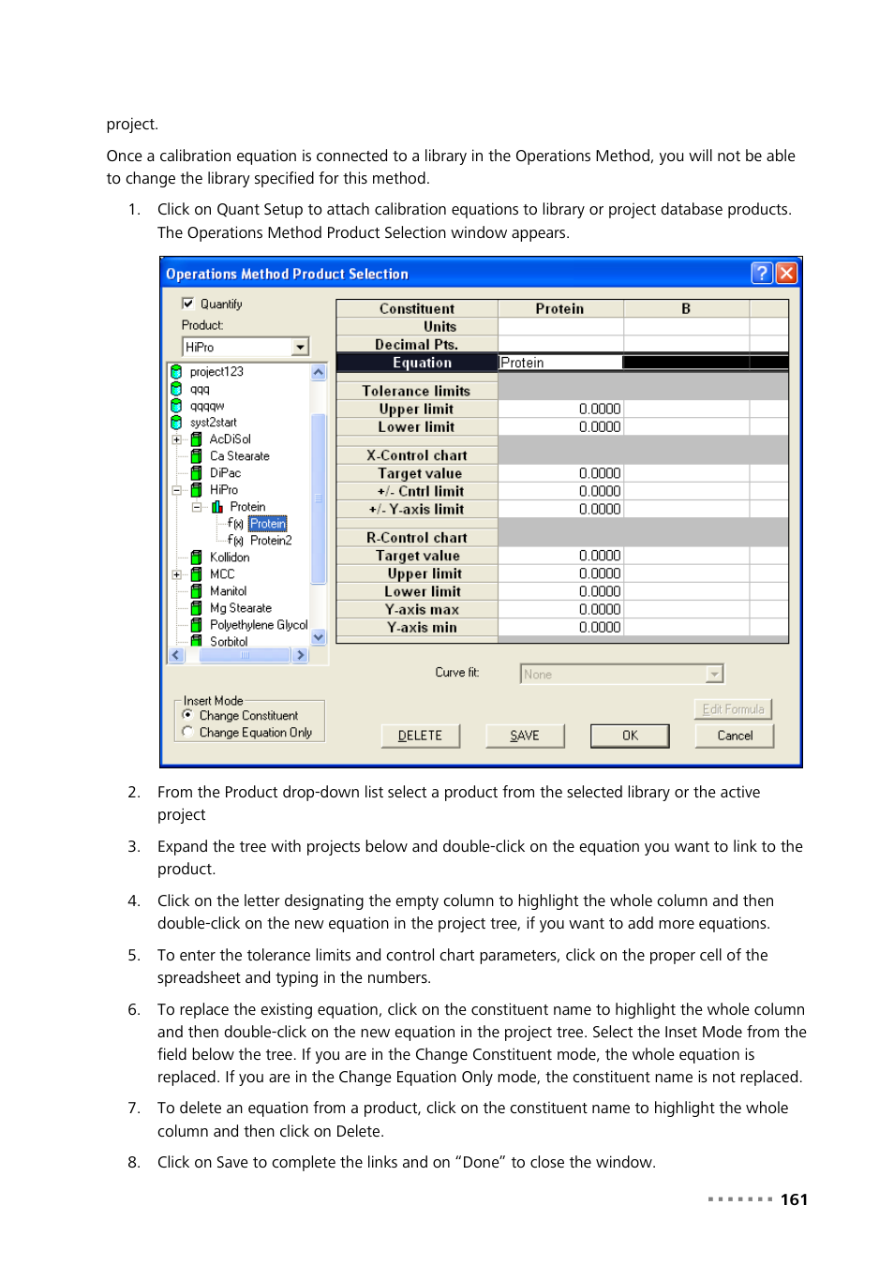
Task: Click the Tolerance Upper limit value cell
Action: coord(560,409)
